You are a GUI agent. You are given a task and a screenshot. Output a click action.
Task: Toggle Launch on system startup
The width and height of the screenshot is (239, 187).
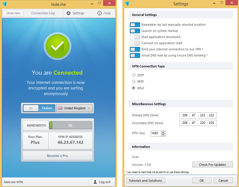click(135, 31)
